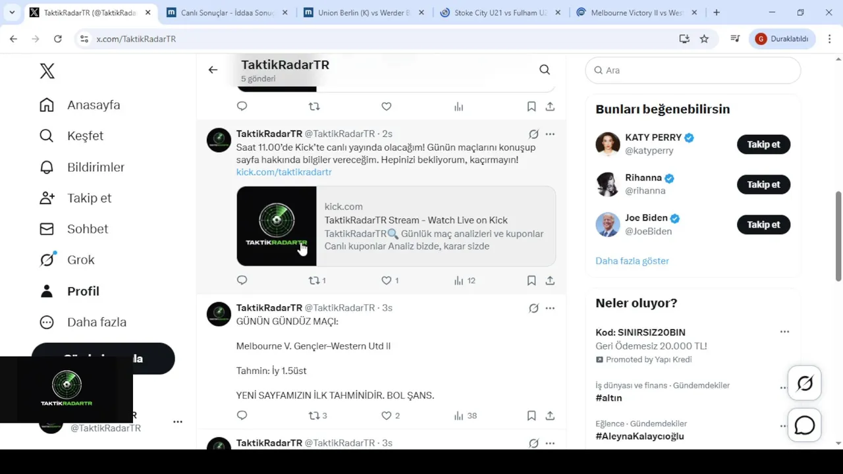Image resolution: width=843 pixels, height=474 pixels.
Task: Open TaktikRadarTR avatar on the Kick post
Action: click(219, 140)
